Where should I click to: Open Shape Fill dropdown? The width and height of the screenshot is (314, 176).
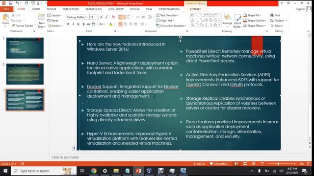(252, 15)
